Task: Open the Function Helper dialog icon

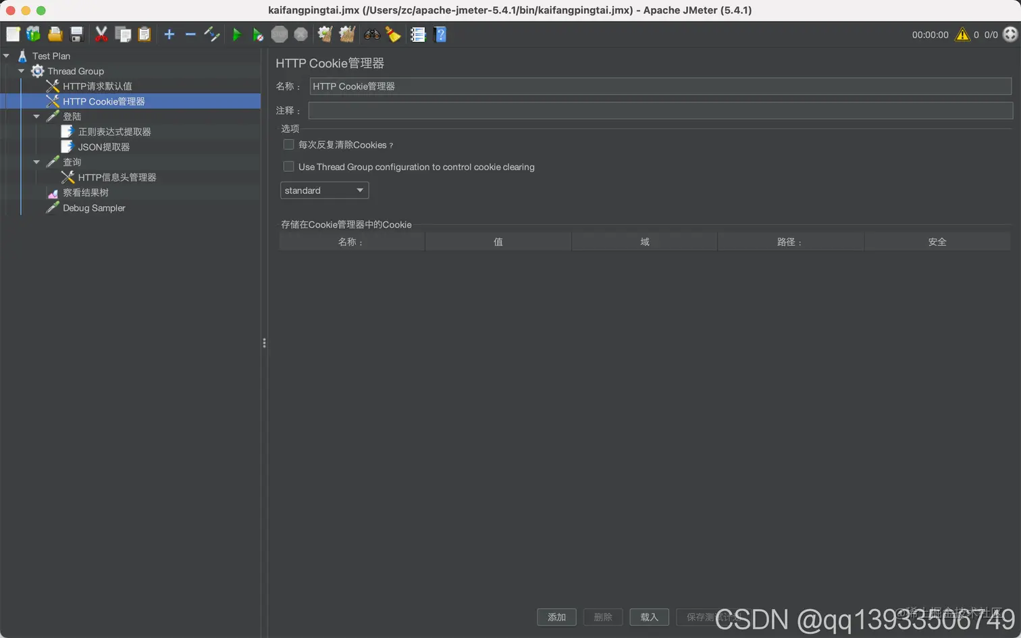Action: (x=418, y=34)
